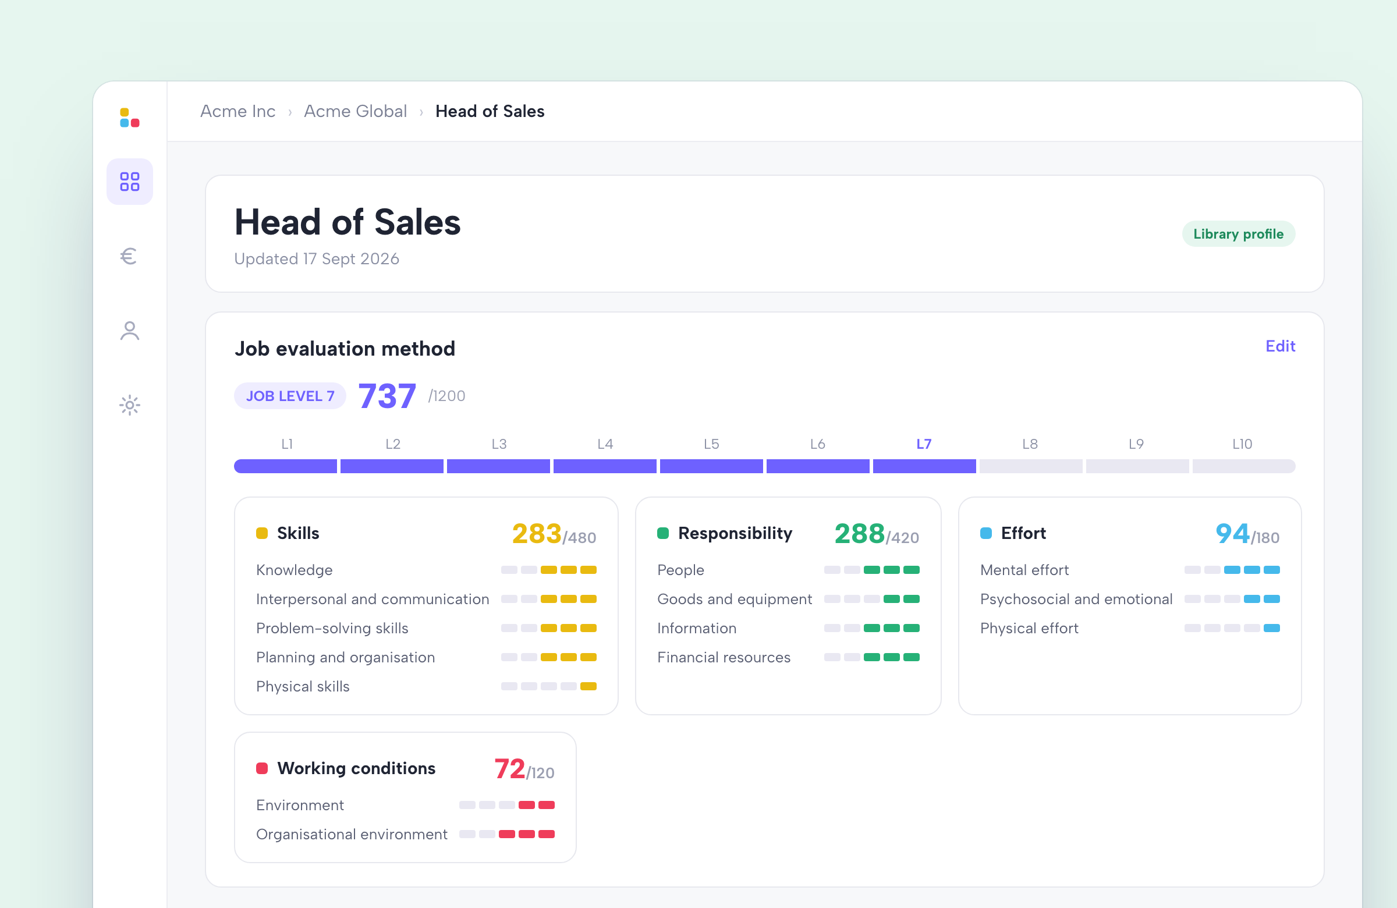Screen dimensions: 1397x908
Task: Select the L6 level label
Action: coord(818,444)
